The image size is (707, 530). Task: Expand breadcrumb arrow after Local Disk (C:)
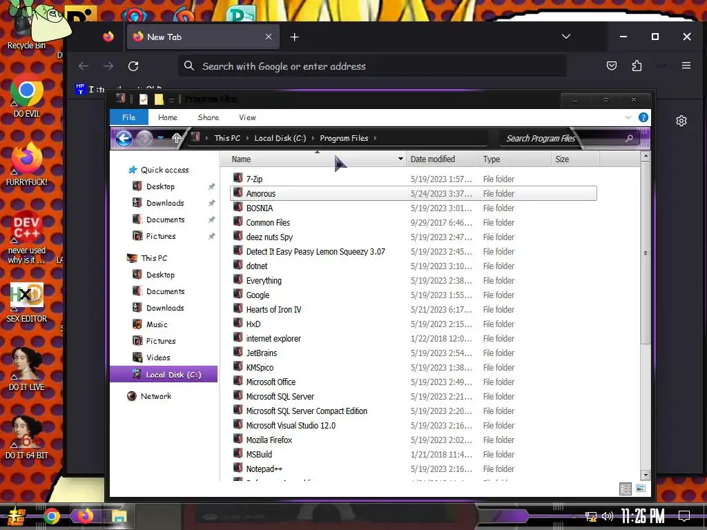[x=313, y=138]
